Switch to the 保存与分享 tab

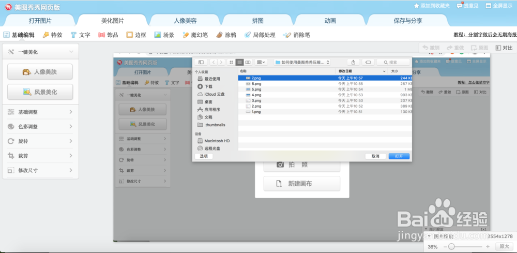coord(408,21)
